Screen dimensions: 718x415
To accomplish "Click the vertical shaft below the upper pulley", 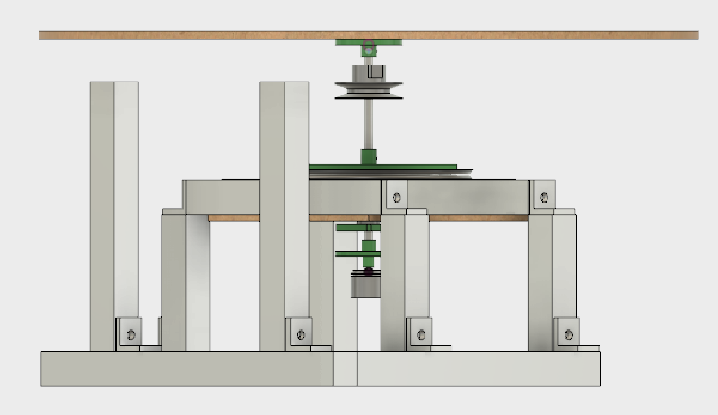I will (x=369, y=125).
